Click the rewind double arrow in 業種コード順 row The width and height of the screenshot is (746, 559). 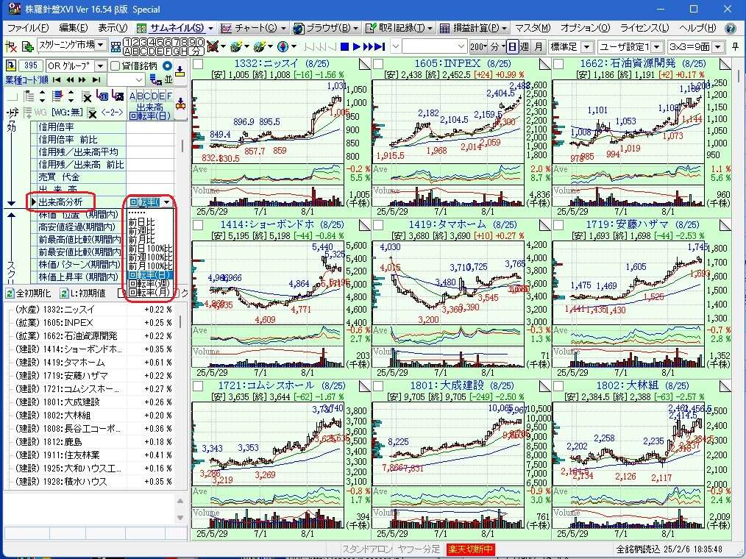coord(71,80)
